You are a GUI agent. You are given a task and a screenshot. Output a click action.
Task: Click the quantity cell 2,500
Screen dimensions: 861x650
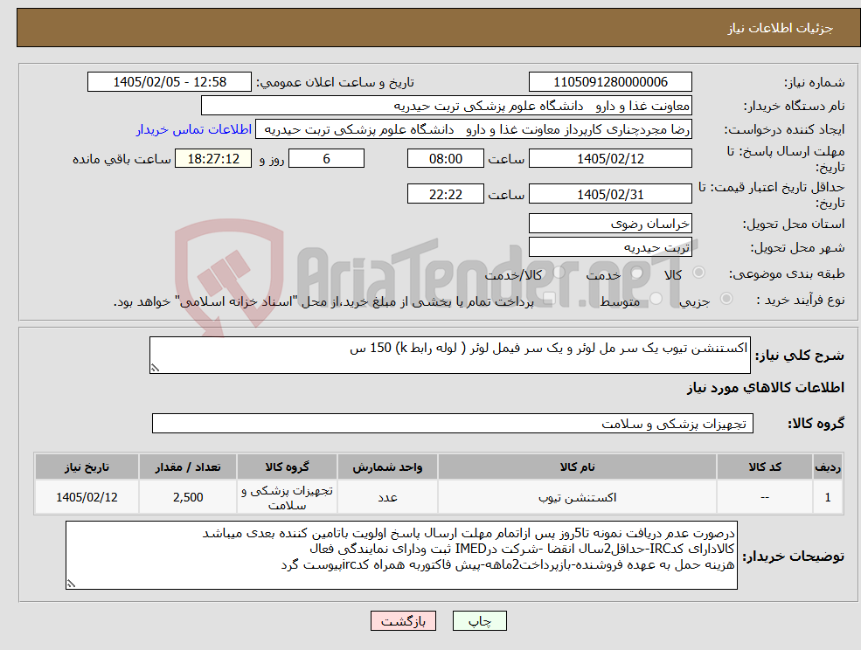coord(188,497)
